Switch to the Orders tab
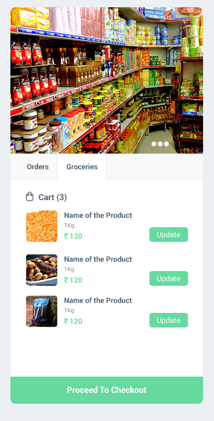214x421 pixels. coord(37,167)
